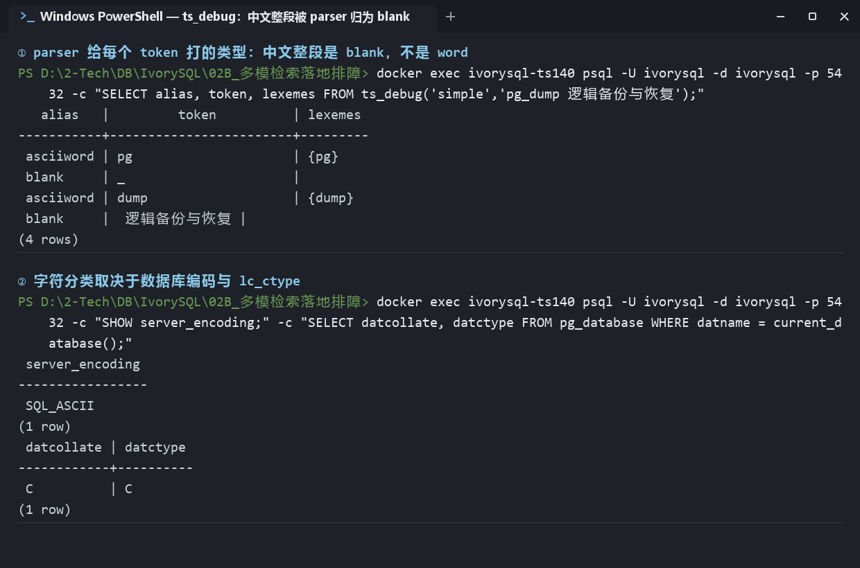Click the server_encoding column header
The height and width of the screenshot is (568, 860).
83,364
